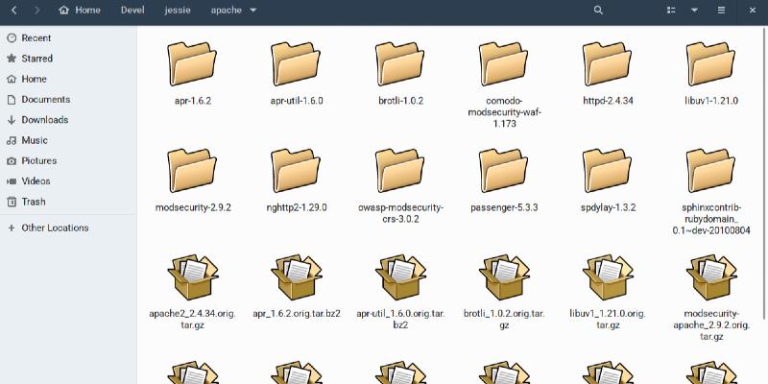This screenshot has width=768, height=384.
Task: Open the view options dropdown arrow
Action: coord(694,11)
